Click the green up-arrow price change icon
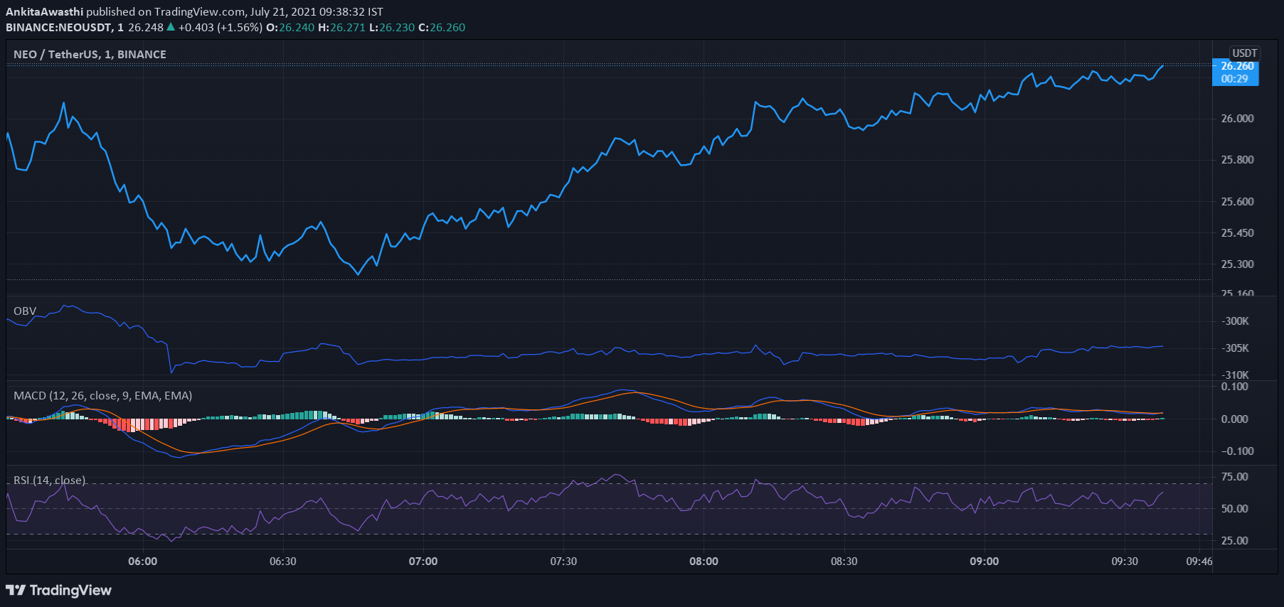This screenshot has width=1284, height=607. 171,27
